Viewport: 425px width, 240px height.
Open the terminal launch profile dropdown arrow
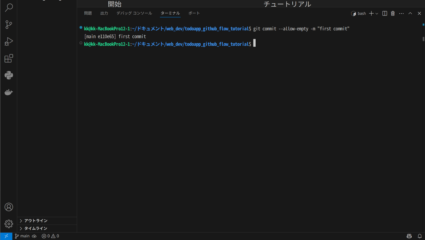coord(377,14)
